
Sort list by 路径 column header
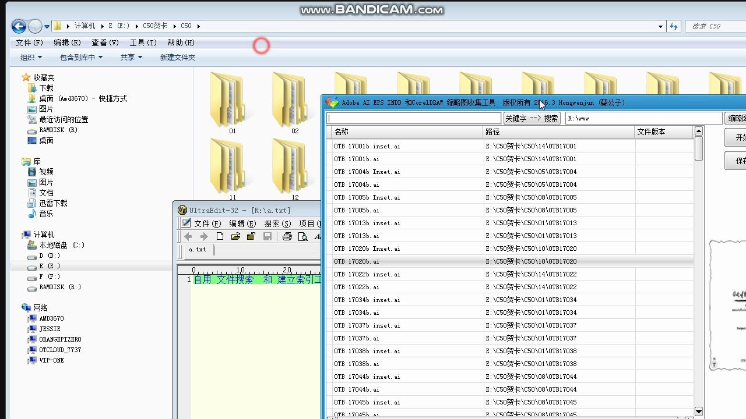pyautogui.click(x=559, y=132)
